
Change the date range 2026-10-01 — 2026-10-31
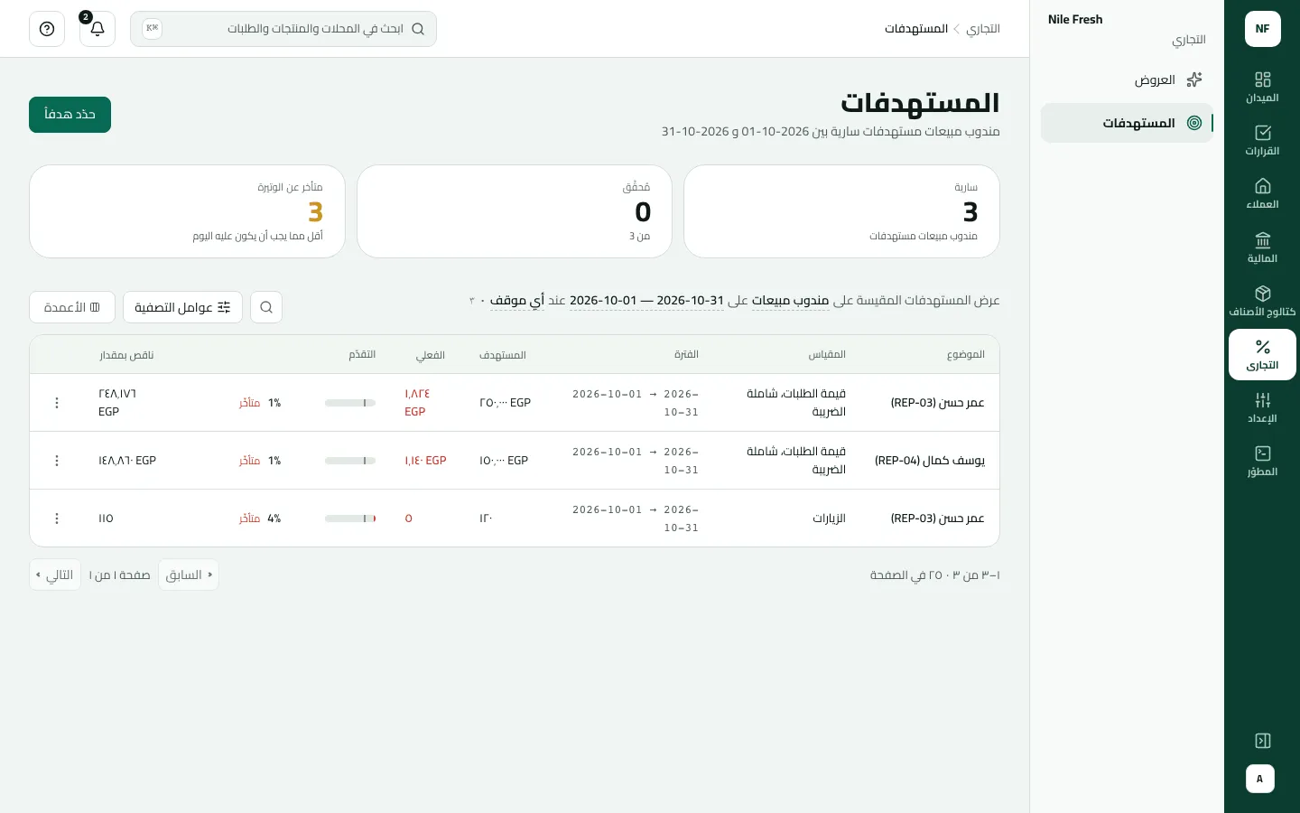coord(646,301)
